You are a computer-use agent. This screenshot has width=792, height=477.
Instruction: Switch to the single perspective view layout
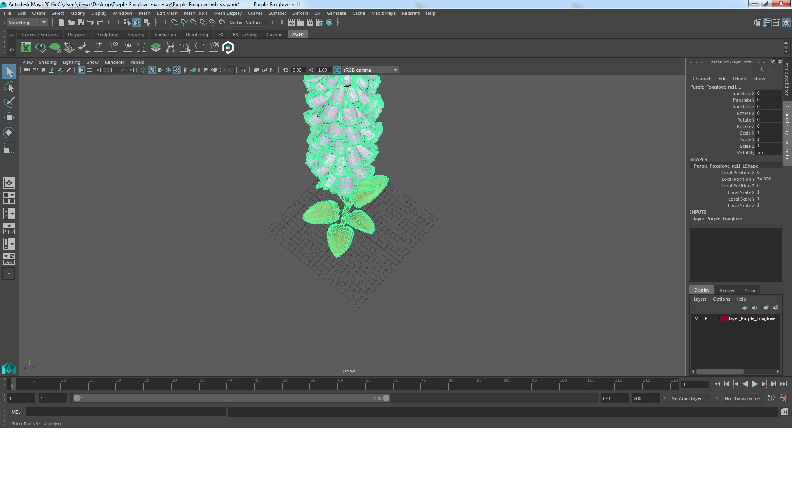click(9, 182)
